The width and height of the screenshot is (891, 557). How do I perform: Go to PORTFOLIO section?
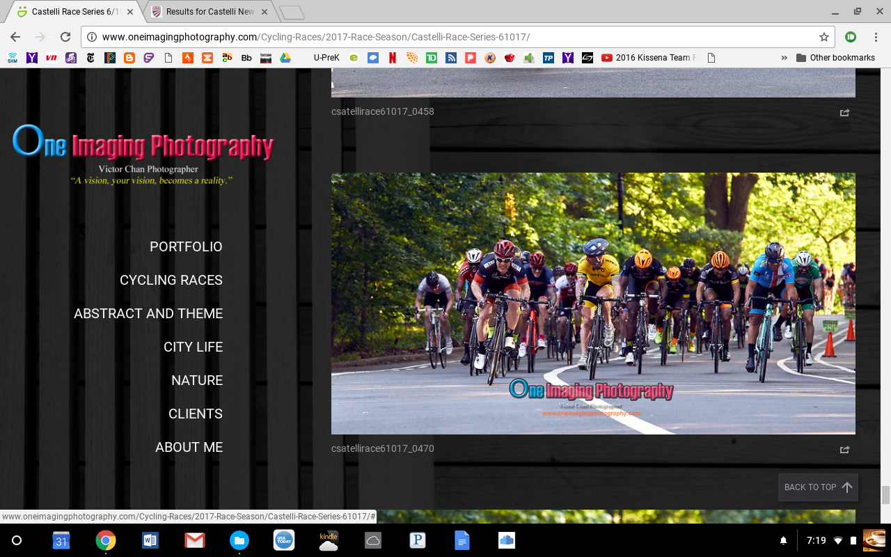click(x=186, y=246)
